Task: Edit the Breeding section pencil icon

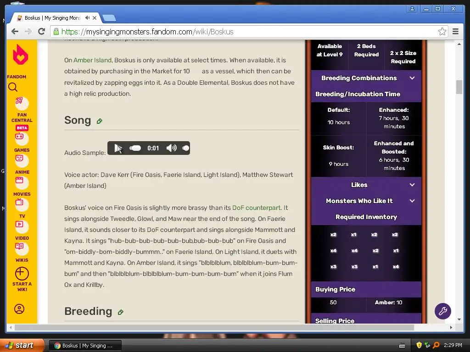Action: (121, 312)
